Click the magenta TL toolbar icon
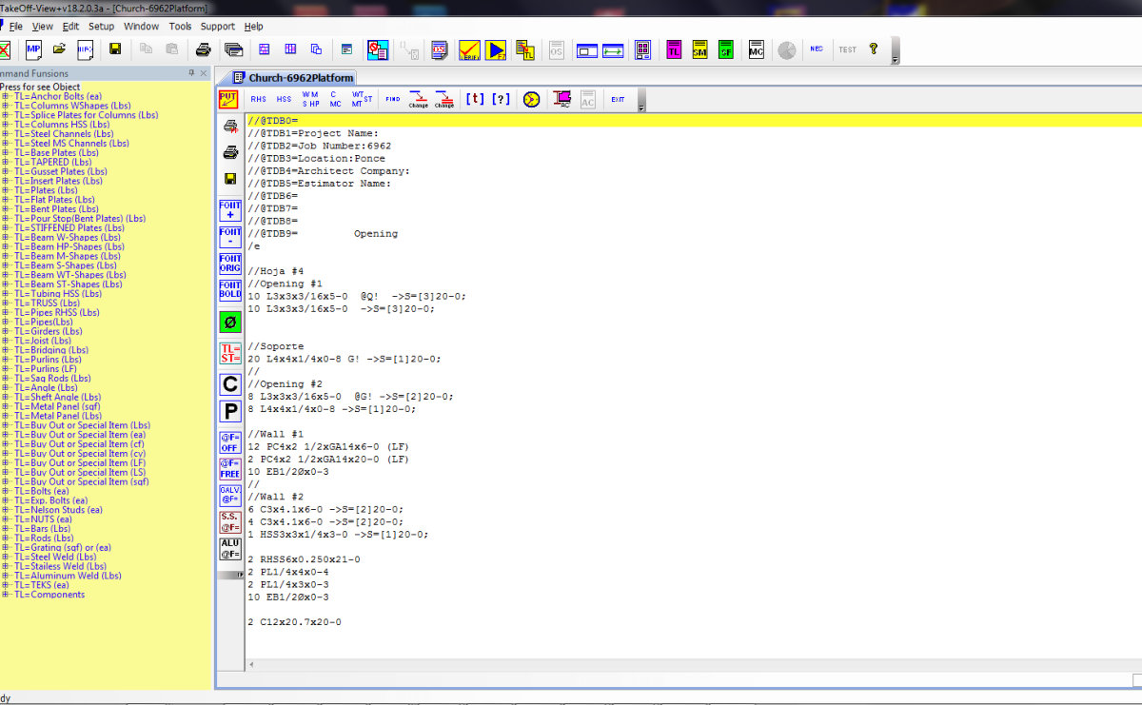Image resolution: width=1142 pixels, height=705 pixels. (x=674, y=49)
